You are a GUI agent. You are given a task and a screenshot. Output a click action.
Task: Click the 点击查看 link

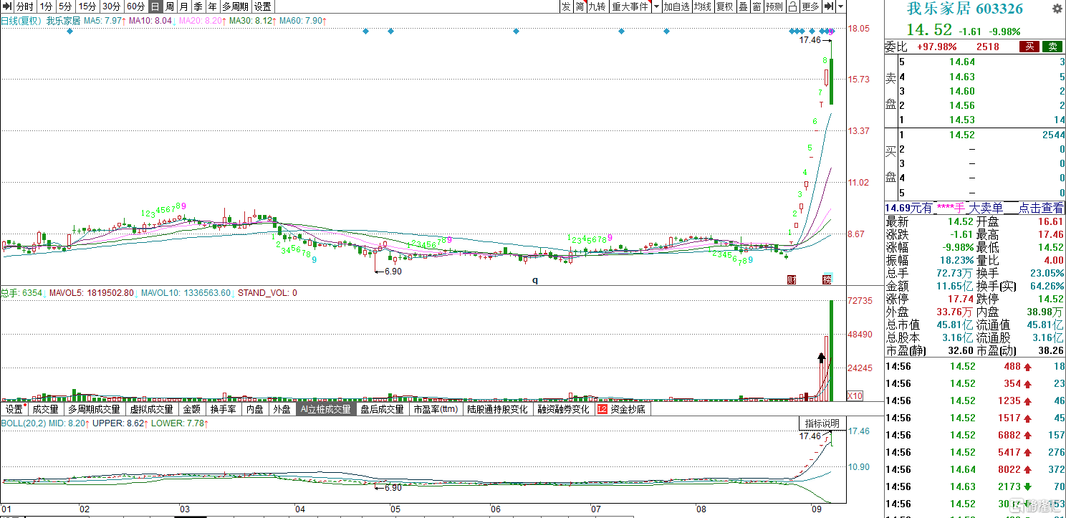[x=1041, y=208]
